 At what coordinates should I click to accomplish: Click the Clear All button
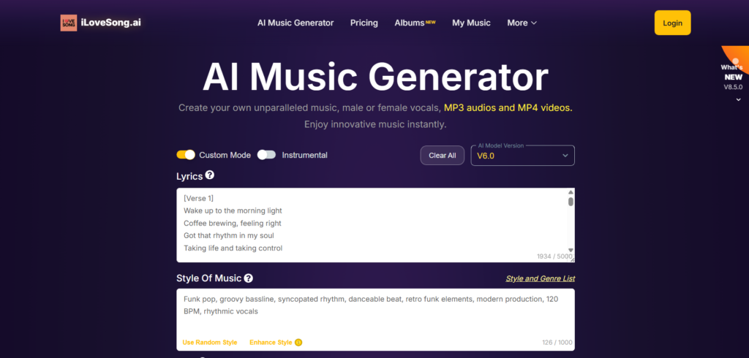pyautogui.click(x=443, y=155)
